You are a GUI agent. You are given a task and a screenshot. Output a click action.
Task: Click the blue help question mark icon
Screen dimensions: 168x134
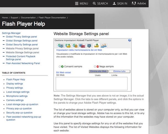(x=129, y=40)
